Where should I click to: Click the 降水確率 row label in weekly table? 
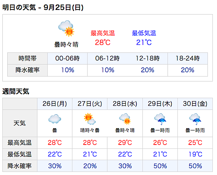(20, 166)
